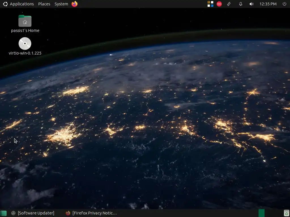290x217 pixels.
Task: Click the passis1's Home label text
Action: coord(25,31)
